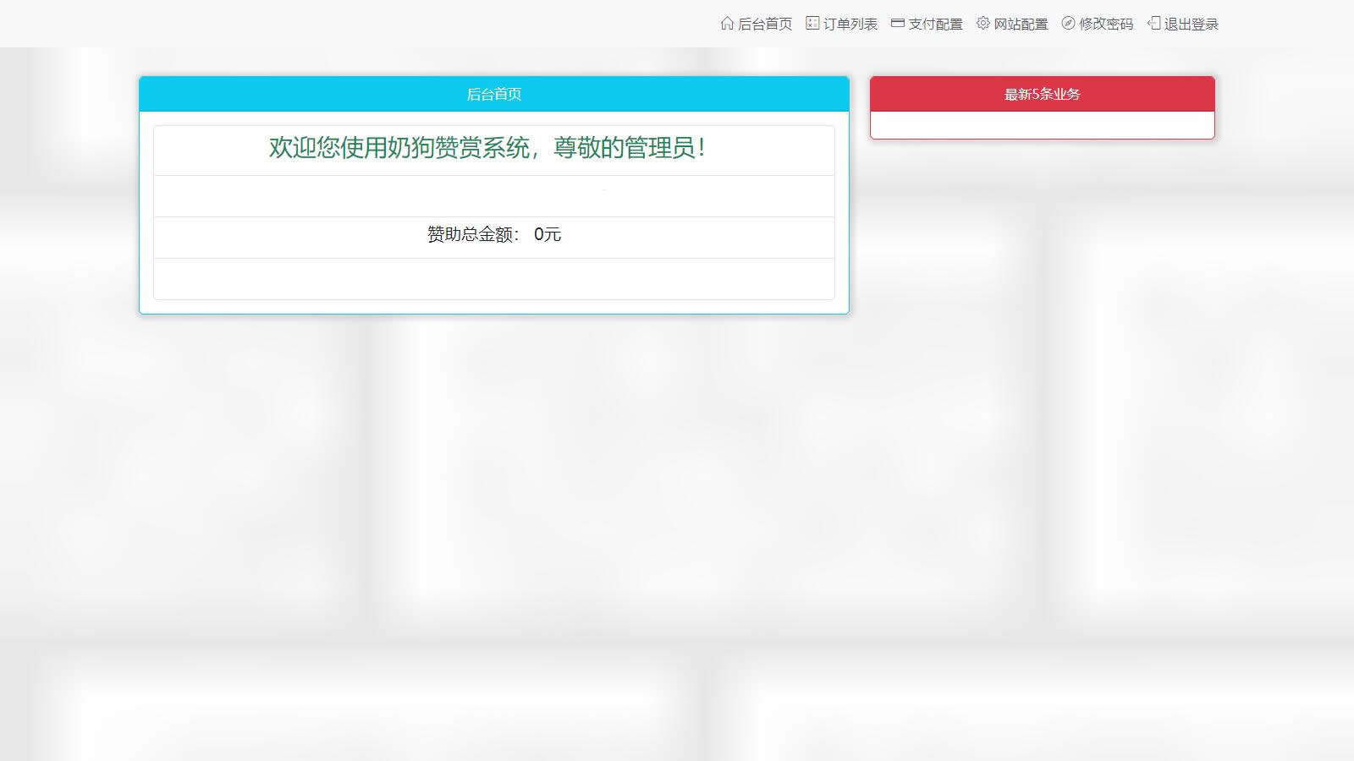This screenshot has width=1354, height=761.
Task: Click the logout door icon
Action: coord(1153,24)
